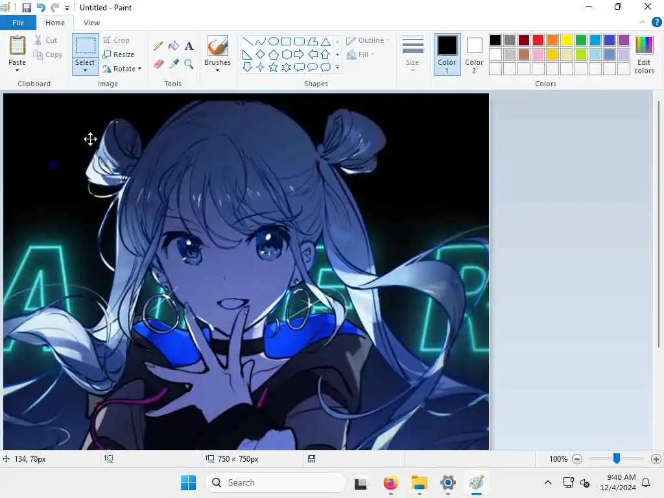Click the zoom slider handle
This screenshot has height=498, width=664.
point(617,458)
